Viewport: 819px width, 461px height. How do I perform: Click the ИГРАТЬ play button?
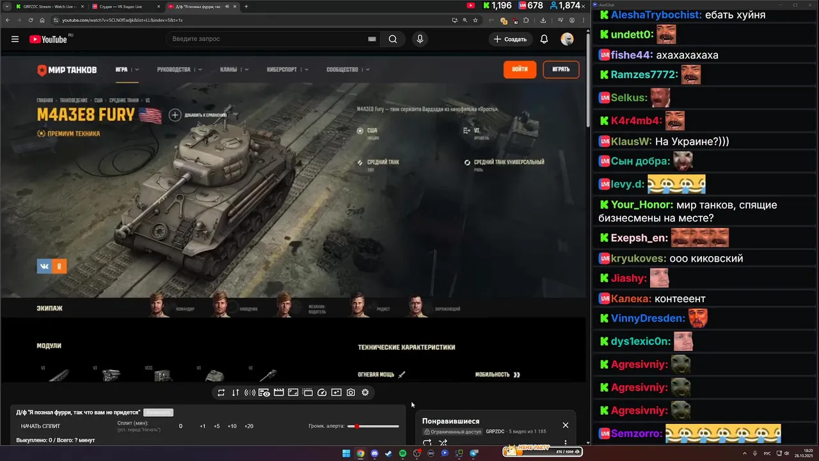(561, 69)
